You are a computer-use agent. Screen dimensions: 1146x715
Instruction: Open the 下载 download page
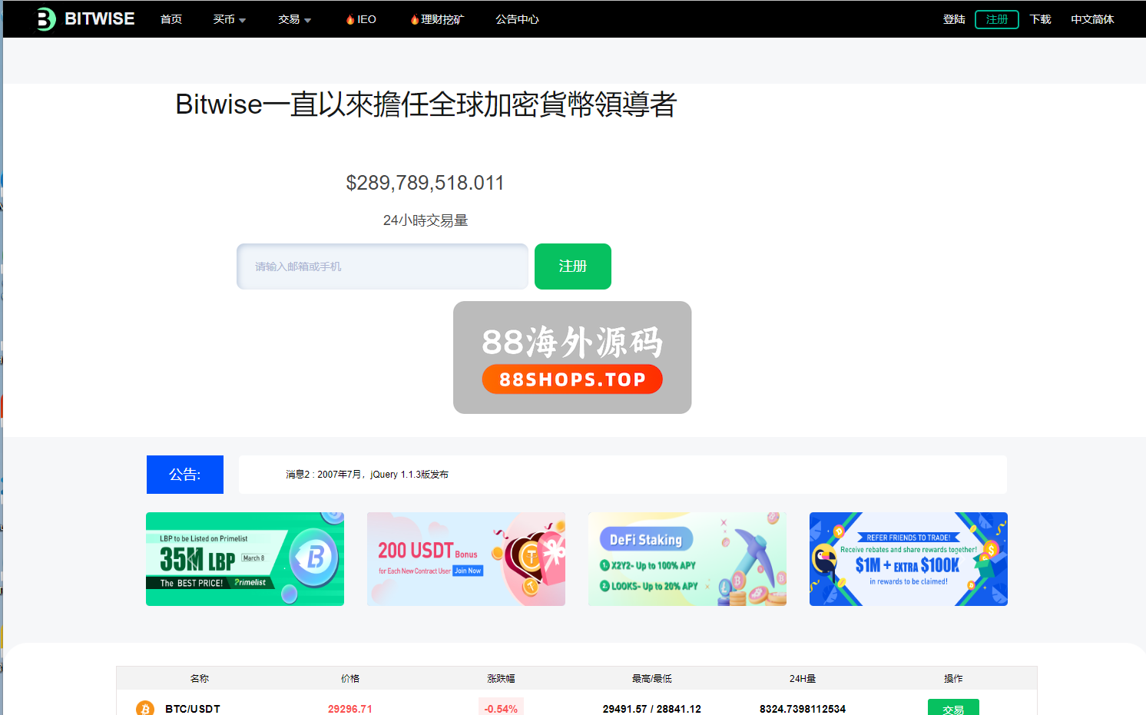click(1040, 19)
